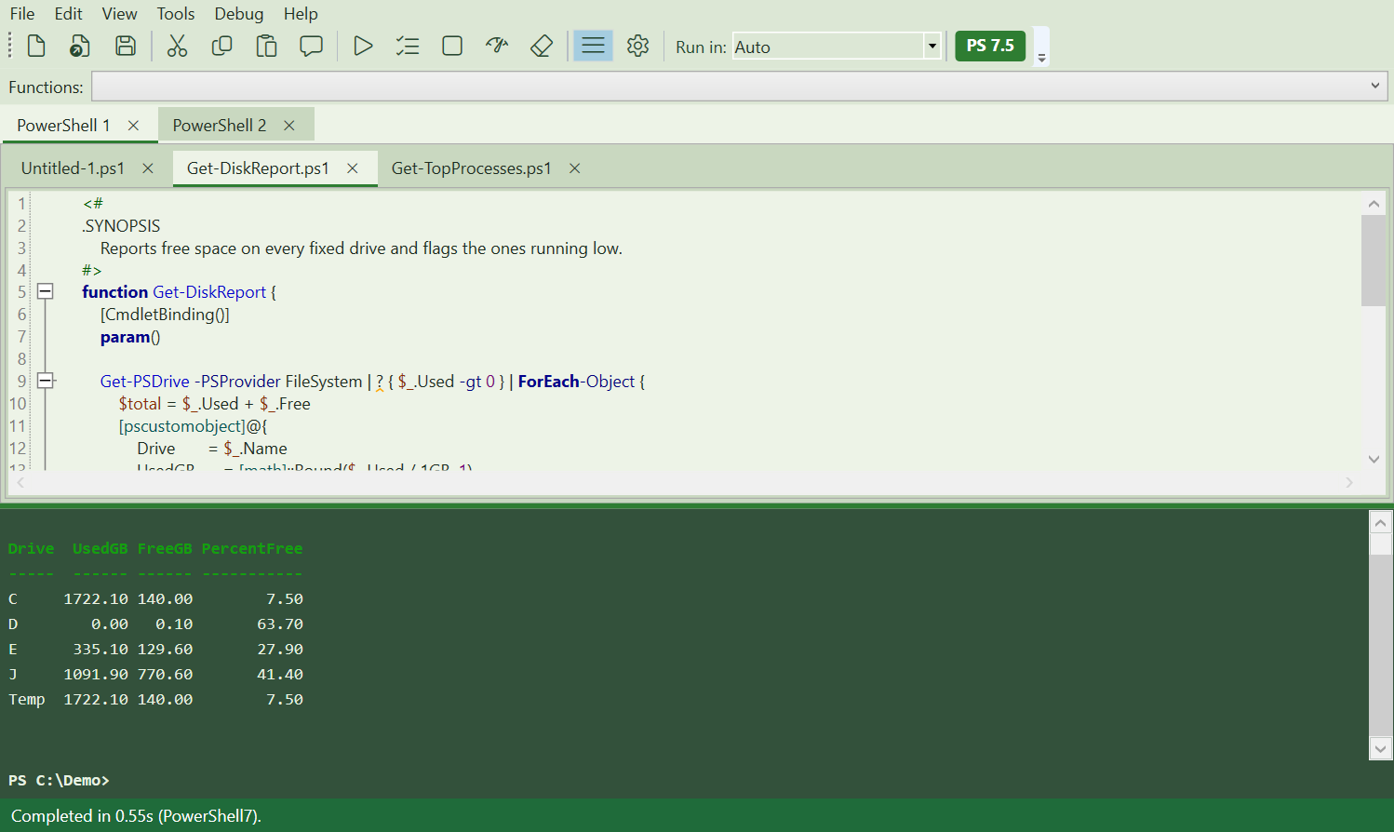Clear console with eraser icon
Screen dimensions: 1394x832
pos(542,46)
